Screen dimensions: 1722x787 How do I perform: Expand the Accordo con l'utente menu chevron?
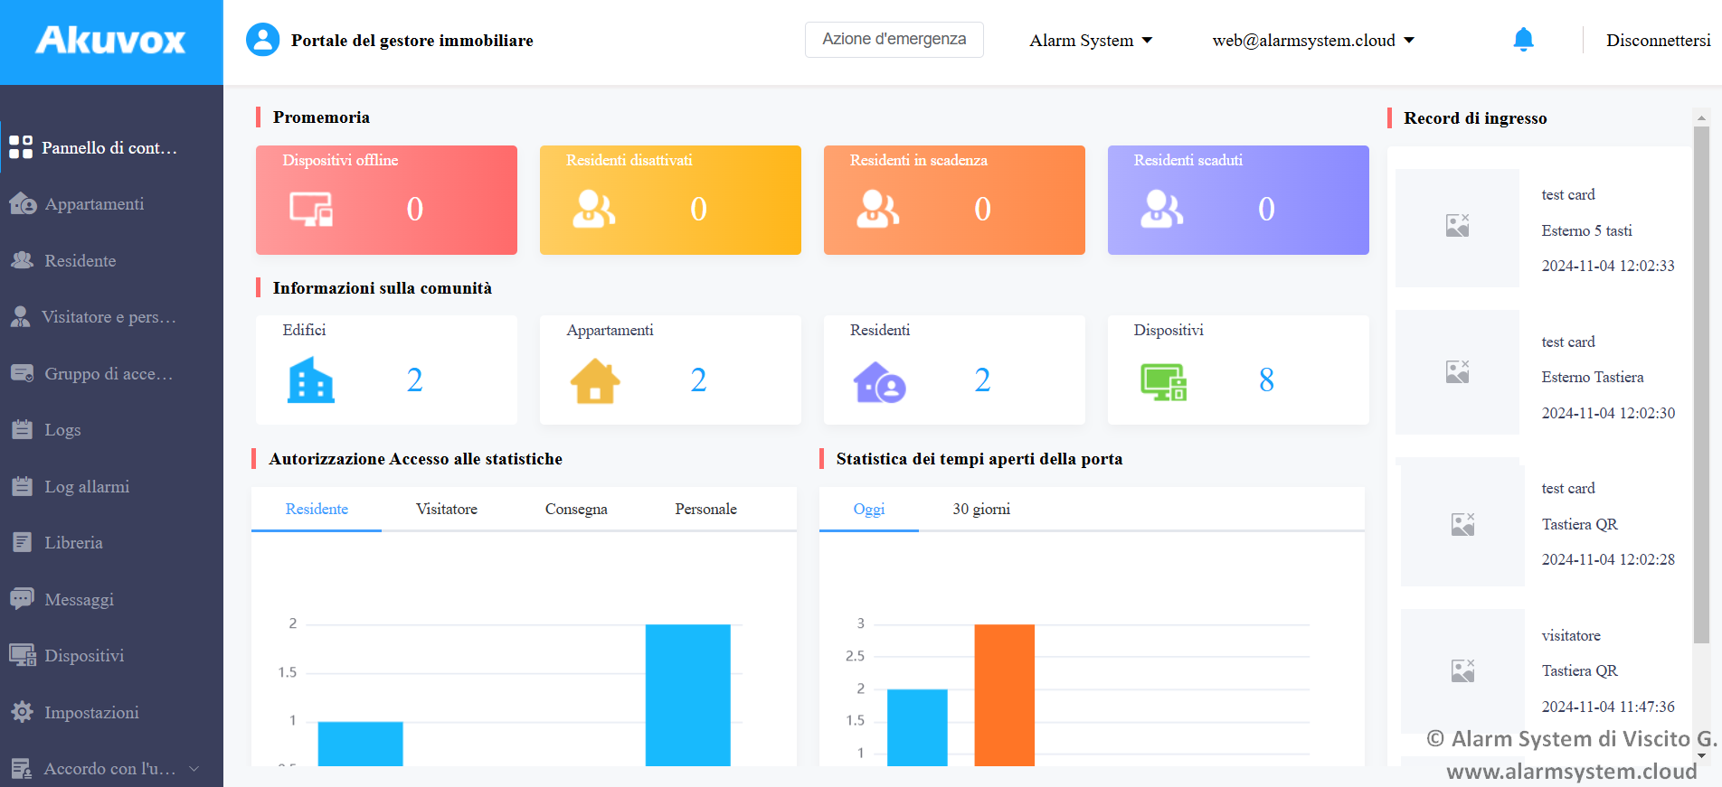[x=194, y=769]
